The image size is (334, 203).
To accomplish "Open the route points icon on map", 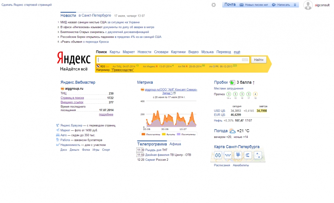I will pyautogui.click(x=258, y=155).
